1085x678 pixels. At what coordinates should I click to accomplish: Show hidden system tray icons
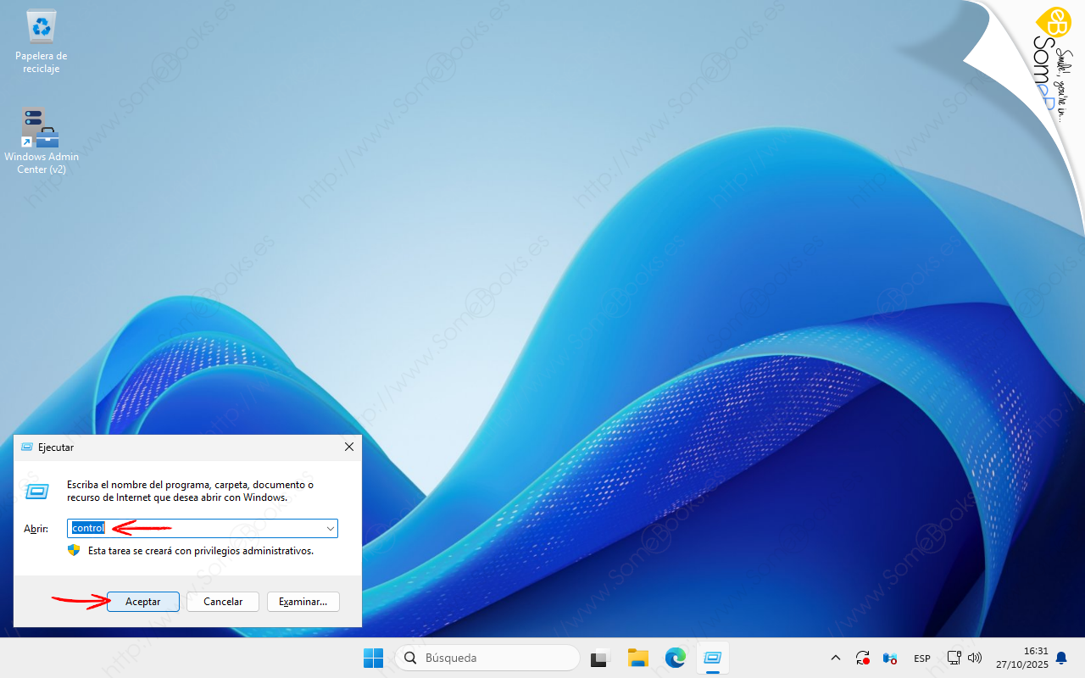coord(836,658)
